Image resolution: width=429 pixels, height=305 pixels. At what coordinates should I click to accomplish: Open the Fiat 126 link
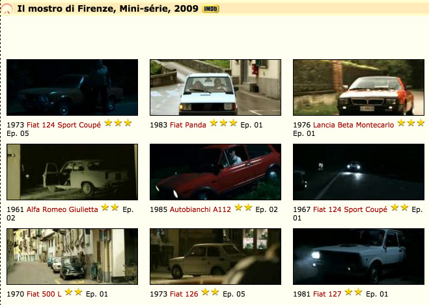click(x=184, y=294)
